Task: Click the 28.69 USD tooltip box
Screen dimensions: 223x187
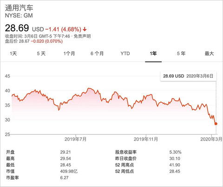Action: point(188,76)
